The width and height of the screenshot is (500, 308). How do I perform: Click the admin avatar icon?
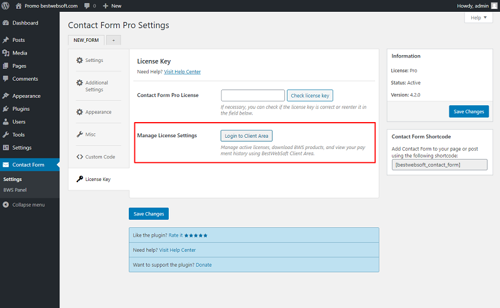494,6
